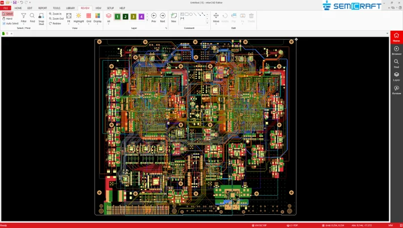Click the Zoom In button
The height and width of the screenshot is (228, 403).
pyautogui.click(x=56, y=14)
